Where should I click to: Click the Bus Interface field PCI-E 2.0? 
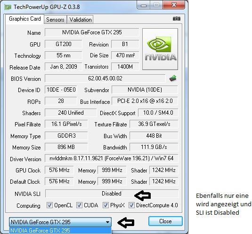coord(145,101)
